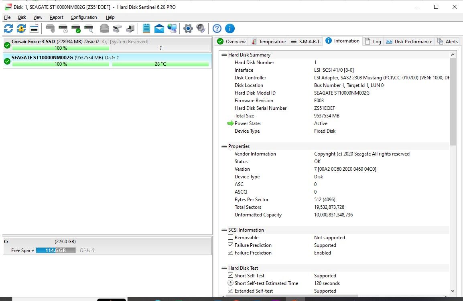Open the Help menu

point(110,17)
